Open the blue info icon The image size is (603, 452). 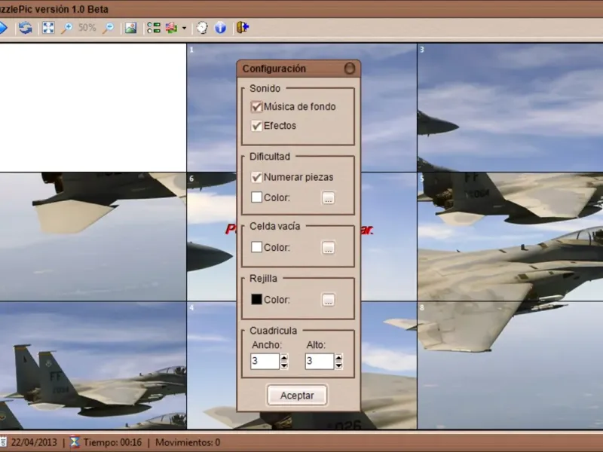[x=220, y=28]
